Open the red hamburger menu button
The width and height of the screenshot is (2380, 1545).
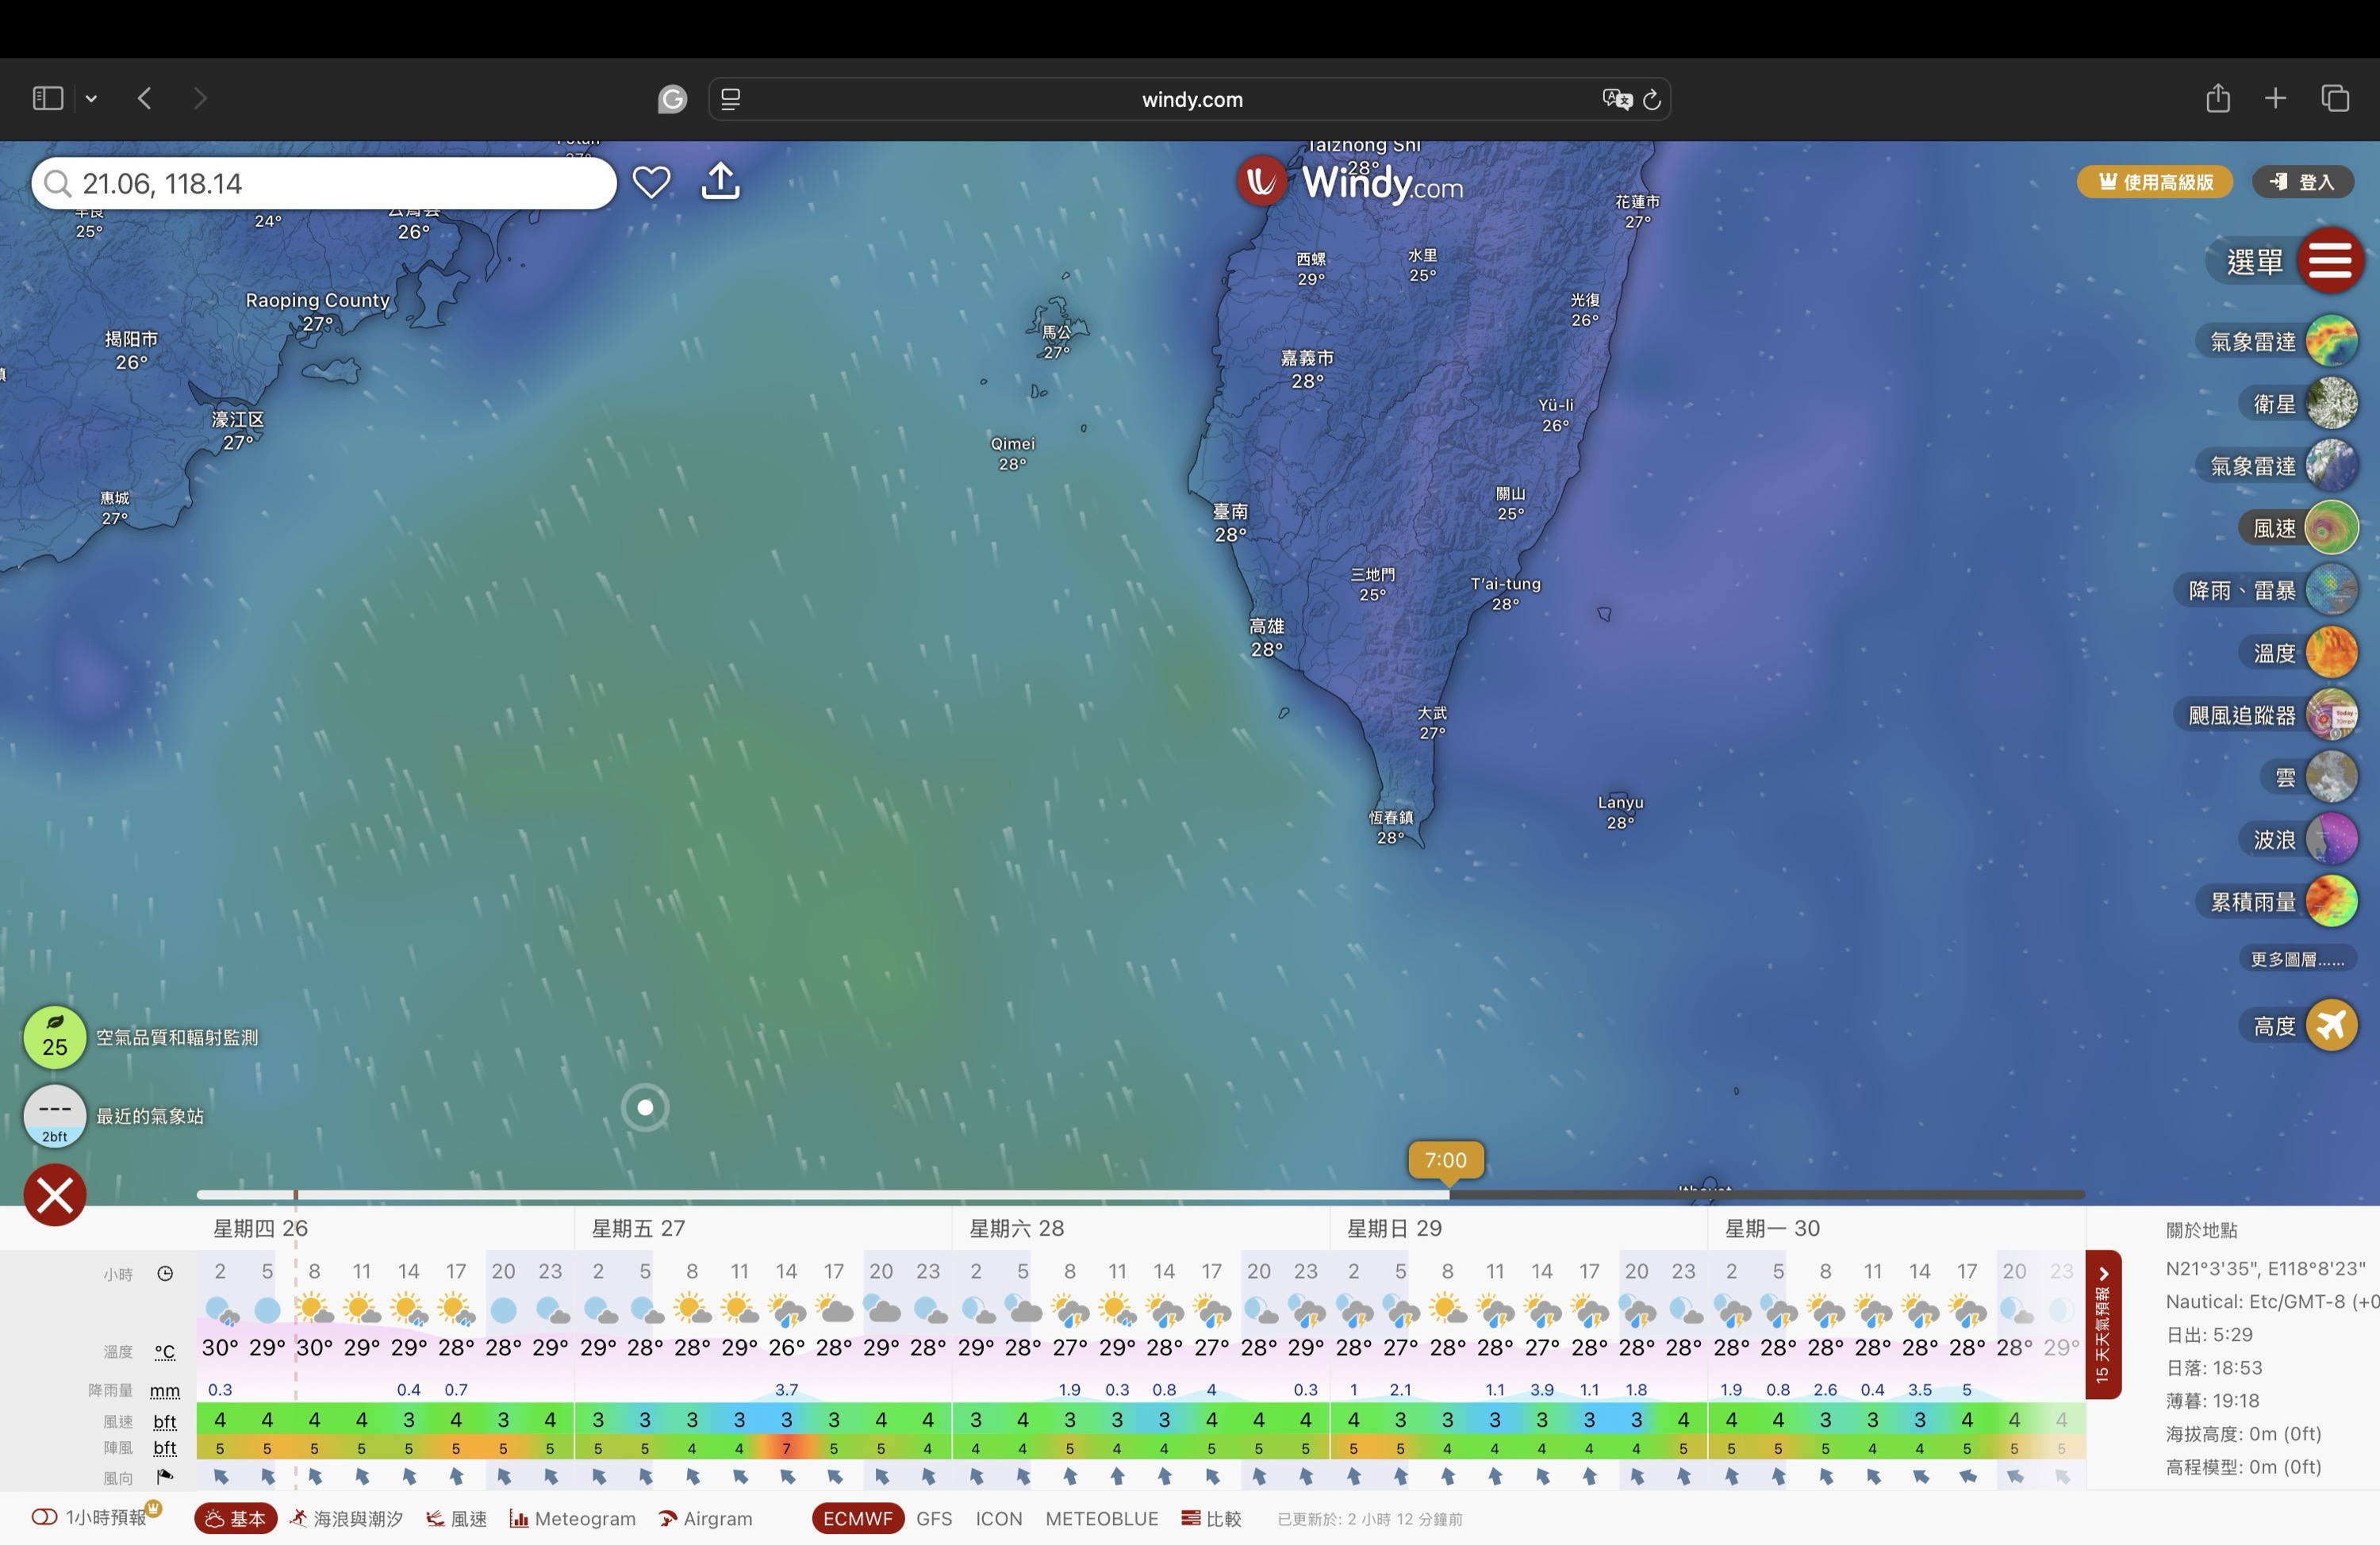click(x=2330, y=261)
